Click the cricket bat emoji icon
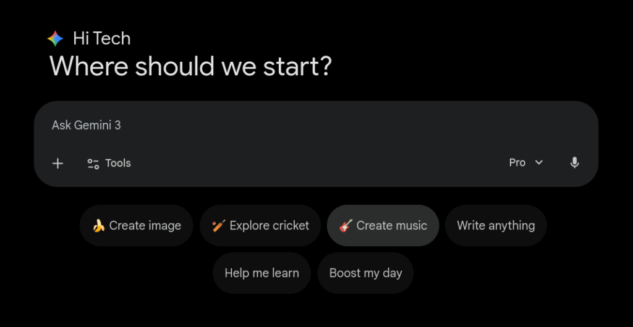This screenshot has height=327, width=633. click(x=218, y=226)
